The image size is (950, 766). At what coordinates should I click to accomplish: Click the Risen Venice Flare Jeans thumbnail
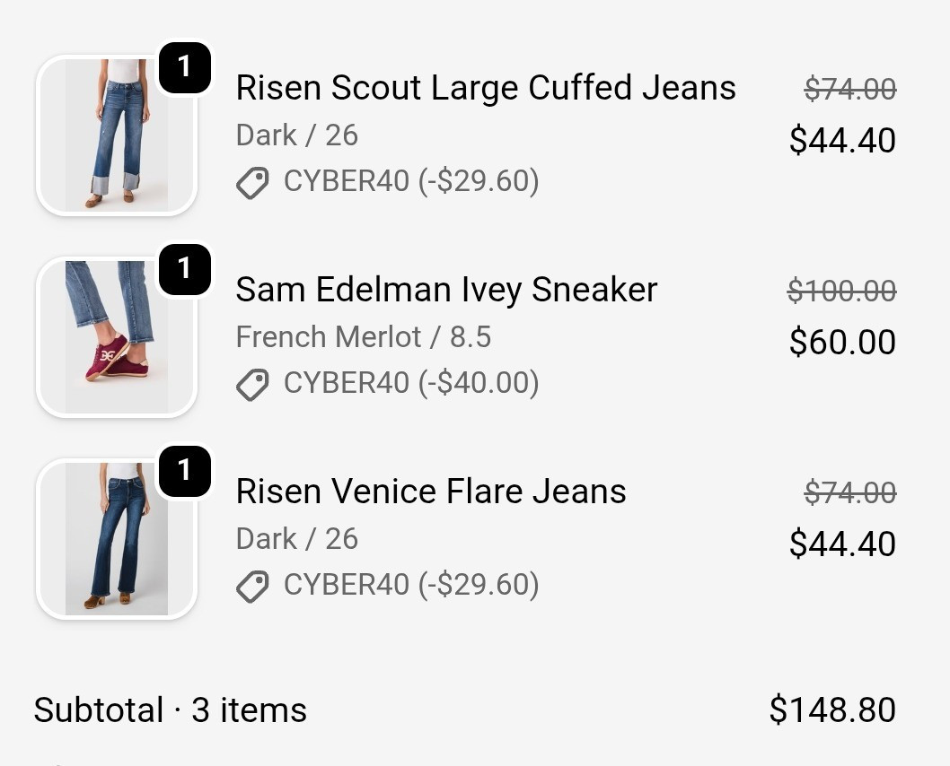click(116, 538)
